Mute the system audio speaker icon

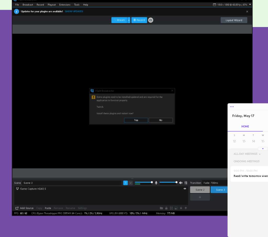[x=181, y=183]
